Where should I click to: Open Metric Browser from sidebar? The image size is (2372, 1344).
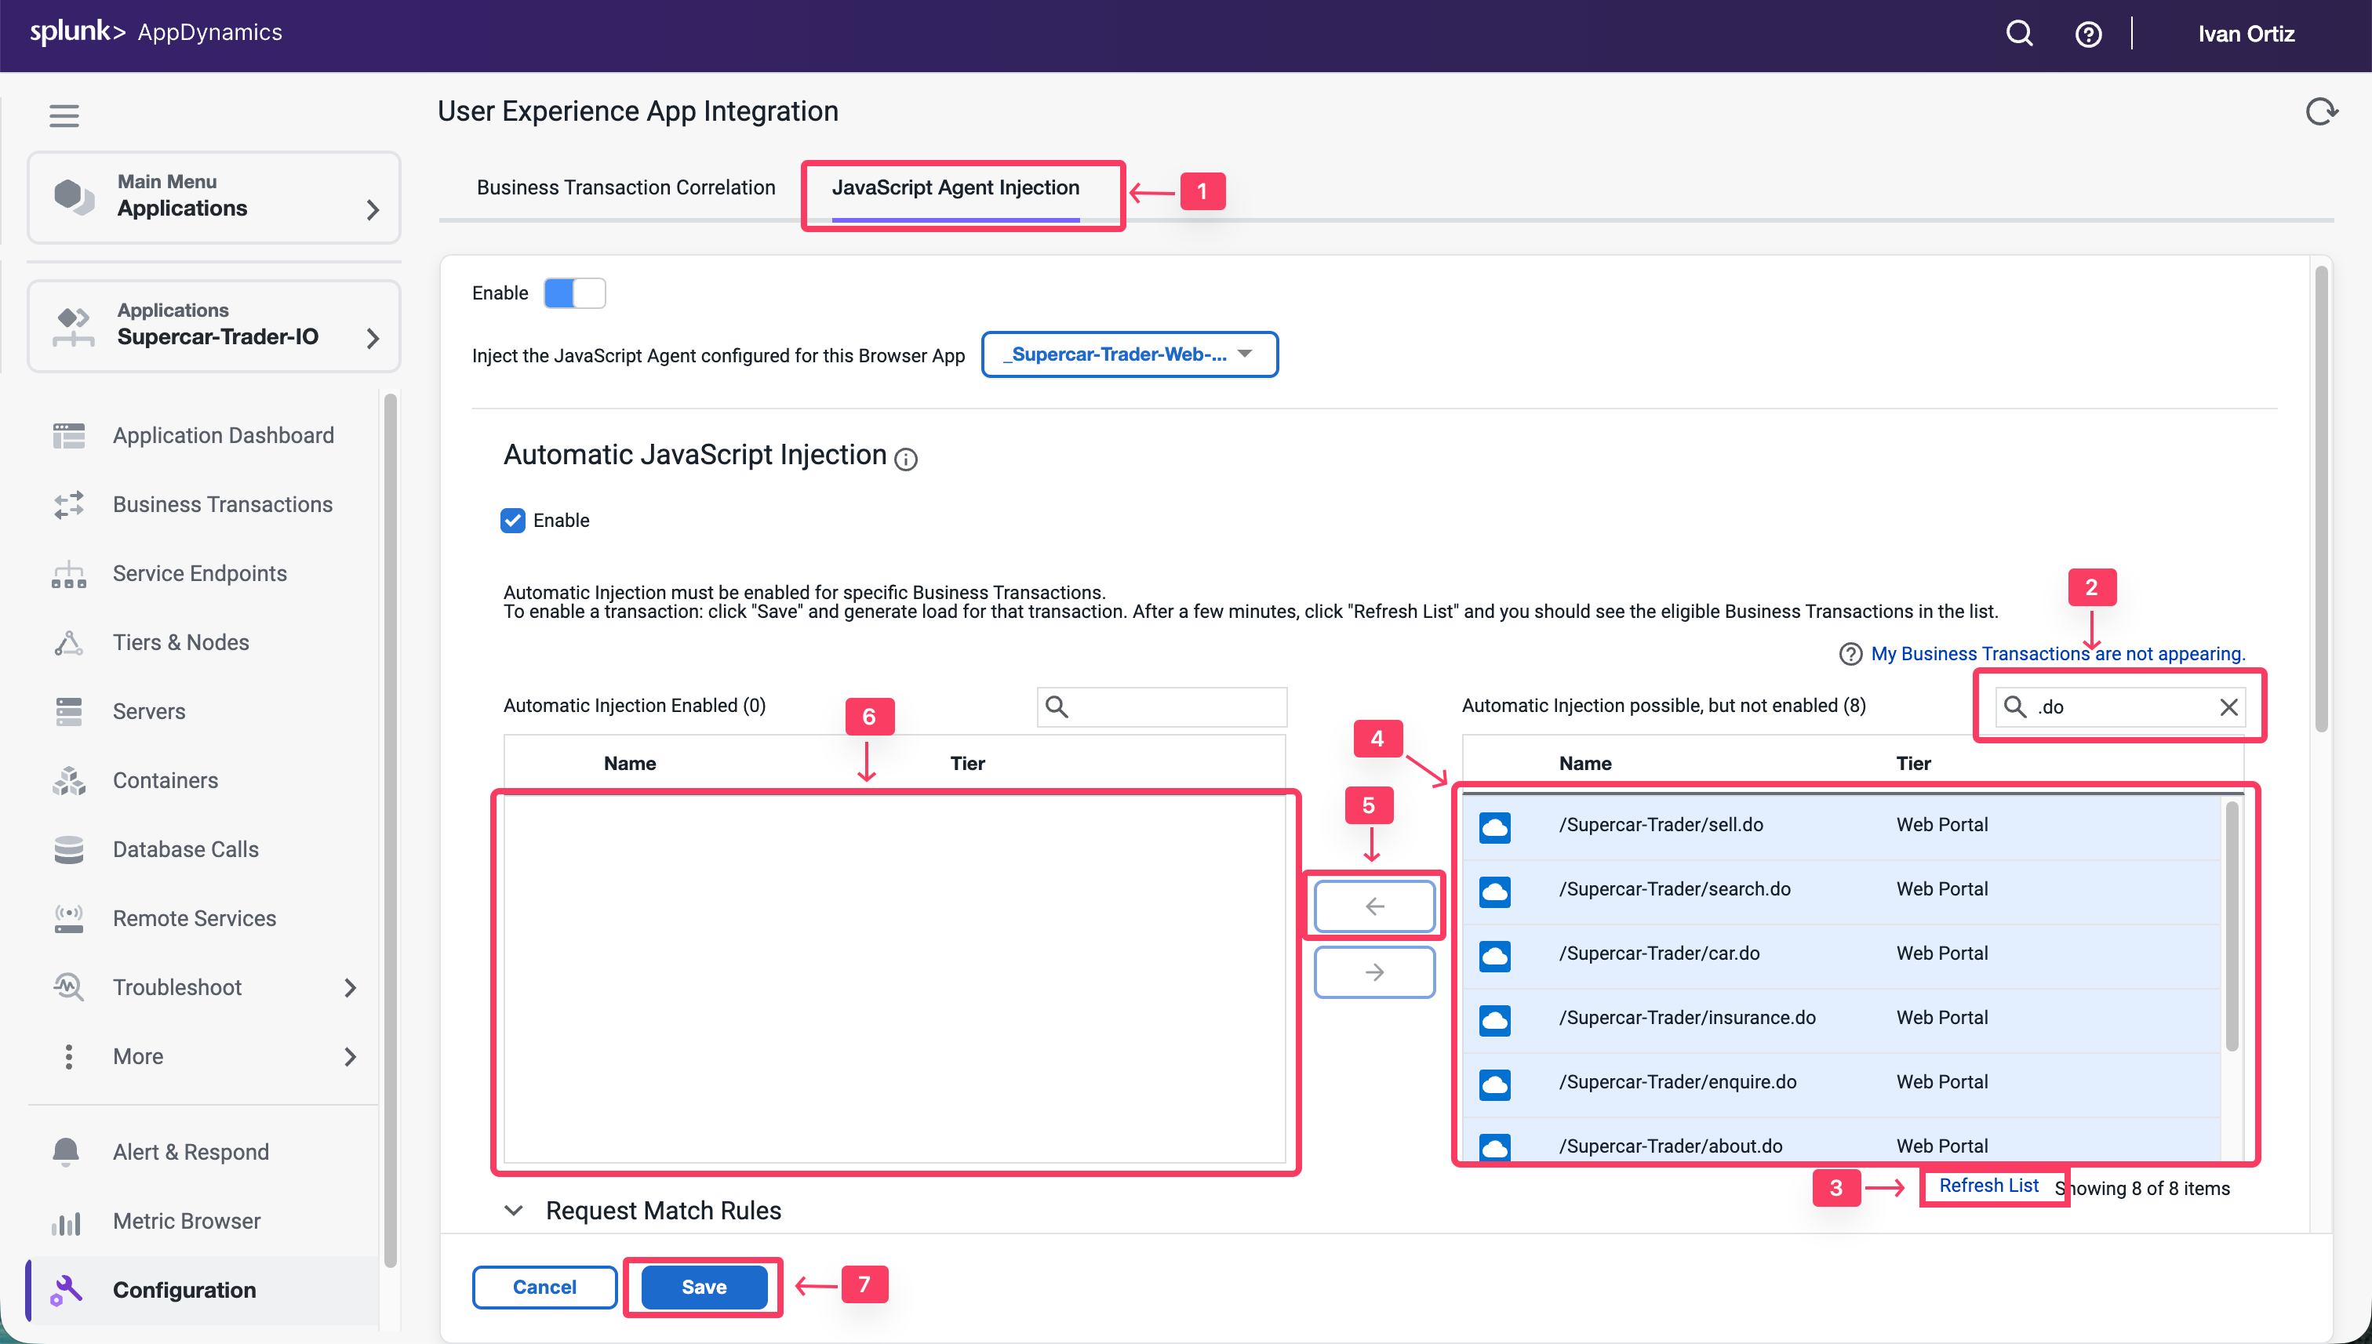pyautogui.click(x=186, y=1220)
